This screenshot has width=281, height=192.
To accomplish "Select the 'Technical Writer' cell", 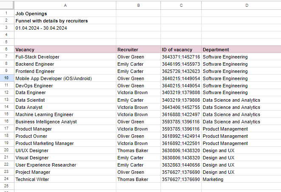I will tap(65, 179).
